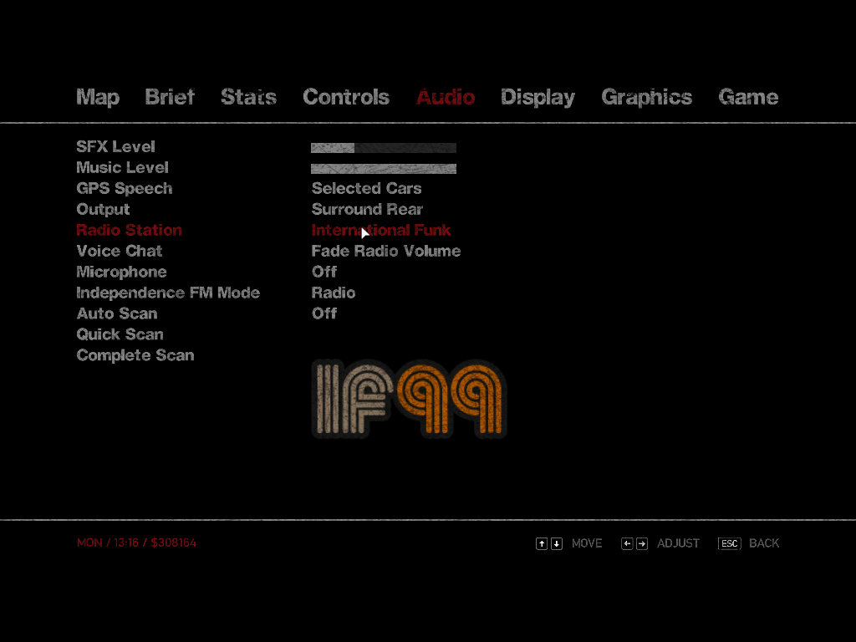Go to the Game tab

748,97
